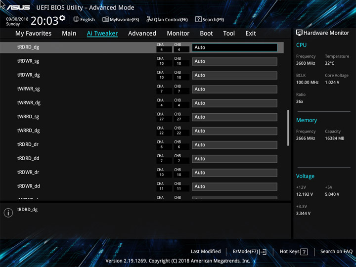Screen dimensions: 356x267
Task: Click the globe language icon
Action: click(x=76, y=19)
